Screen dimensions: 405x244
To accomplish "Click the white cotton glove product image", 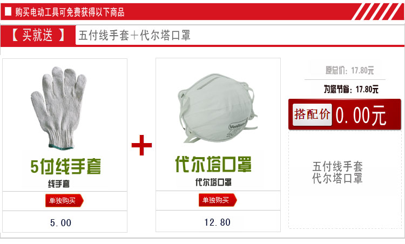I will 59,107.
